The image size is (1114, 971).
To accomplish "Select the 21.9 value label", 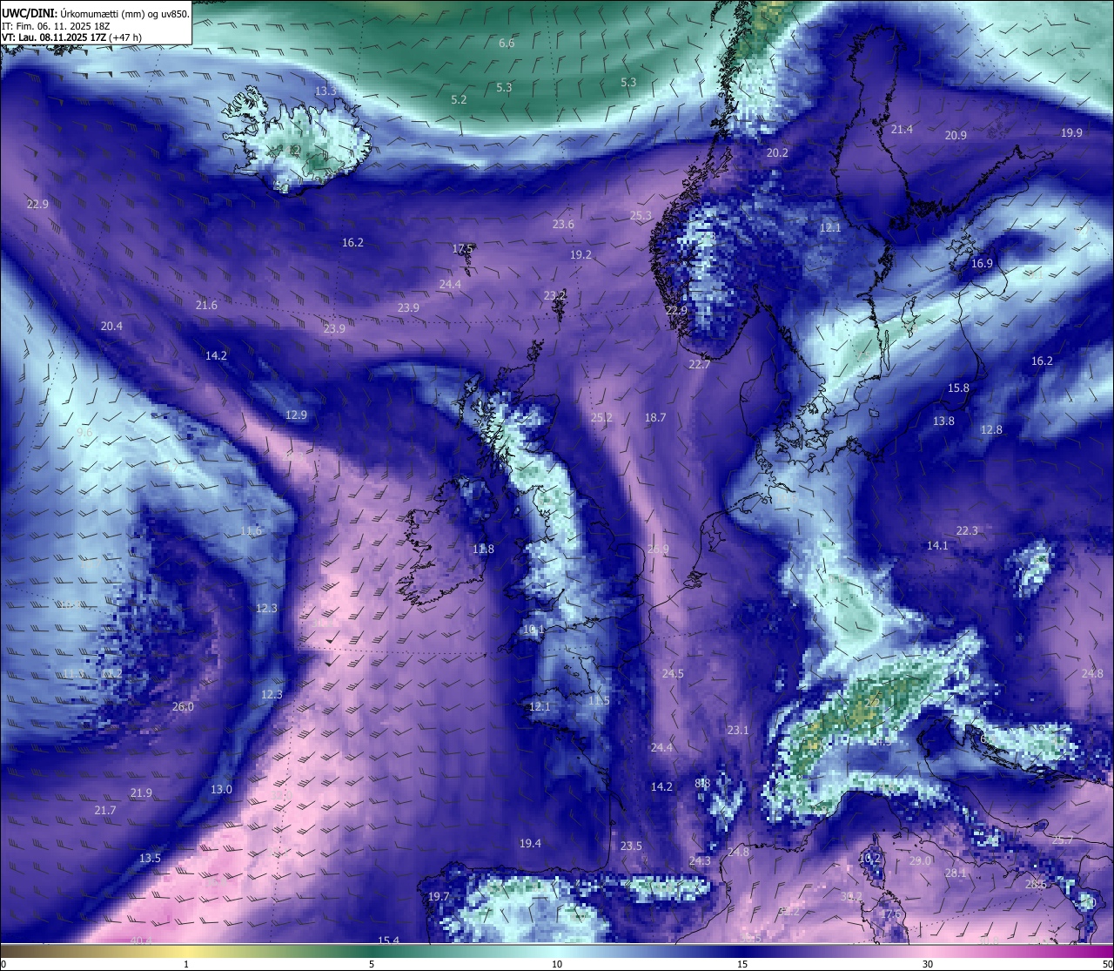I will click(141, 792).
